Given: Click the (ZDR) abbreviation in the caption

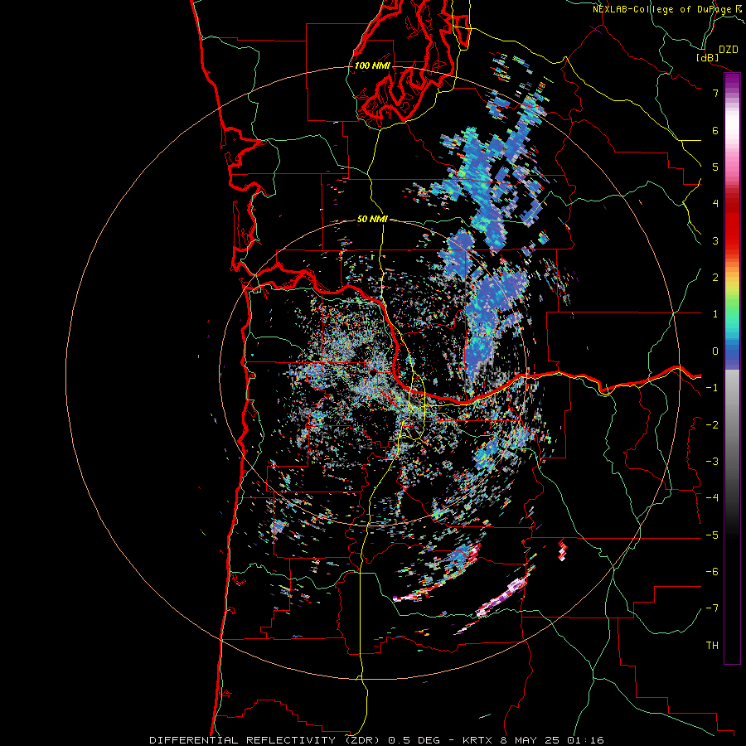Looking at the screenshot, I should click(361, 740).
